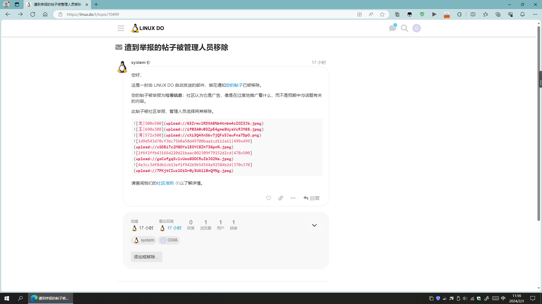Click system's penguin avatar on post

click(122, 67)
